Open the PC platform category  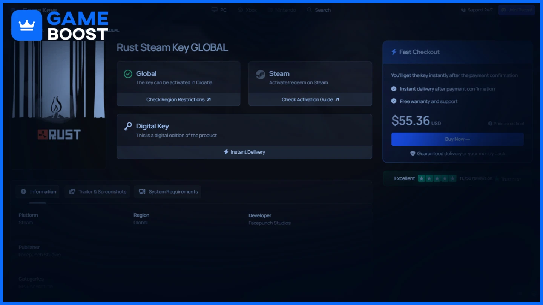click(x=219, y=10)
